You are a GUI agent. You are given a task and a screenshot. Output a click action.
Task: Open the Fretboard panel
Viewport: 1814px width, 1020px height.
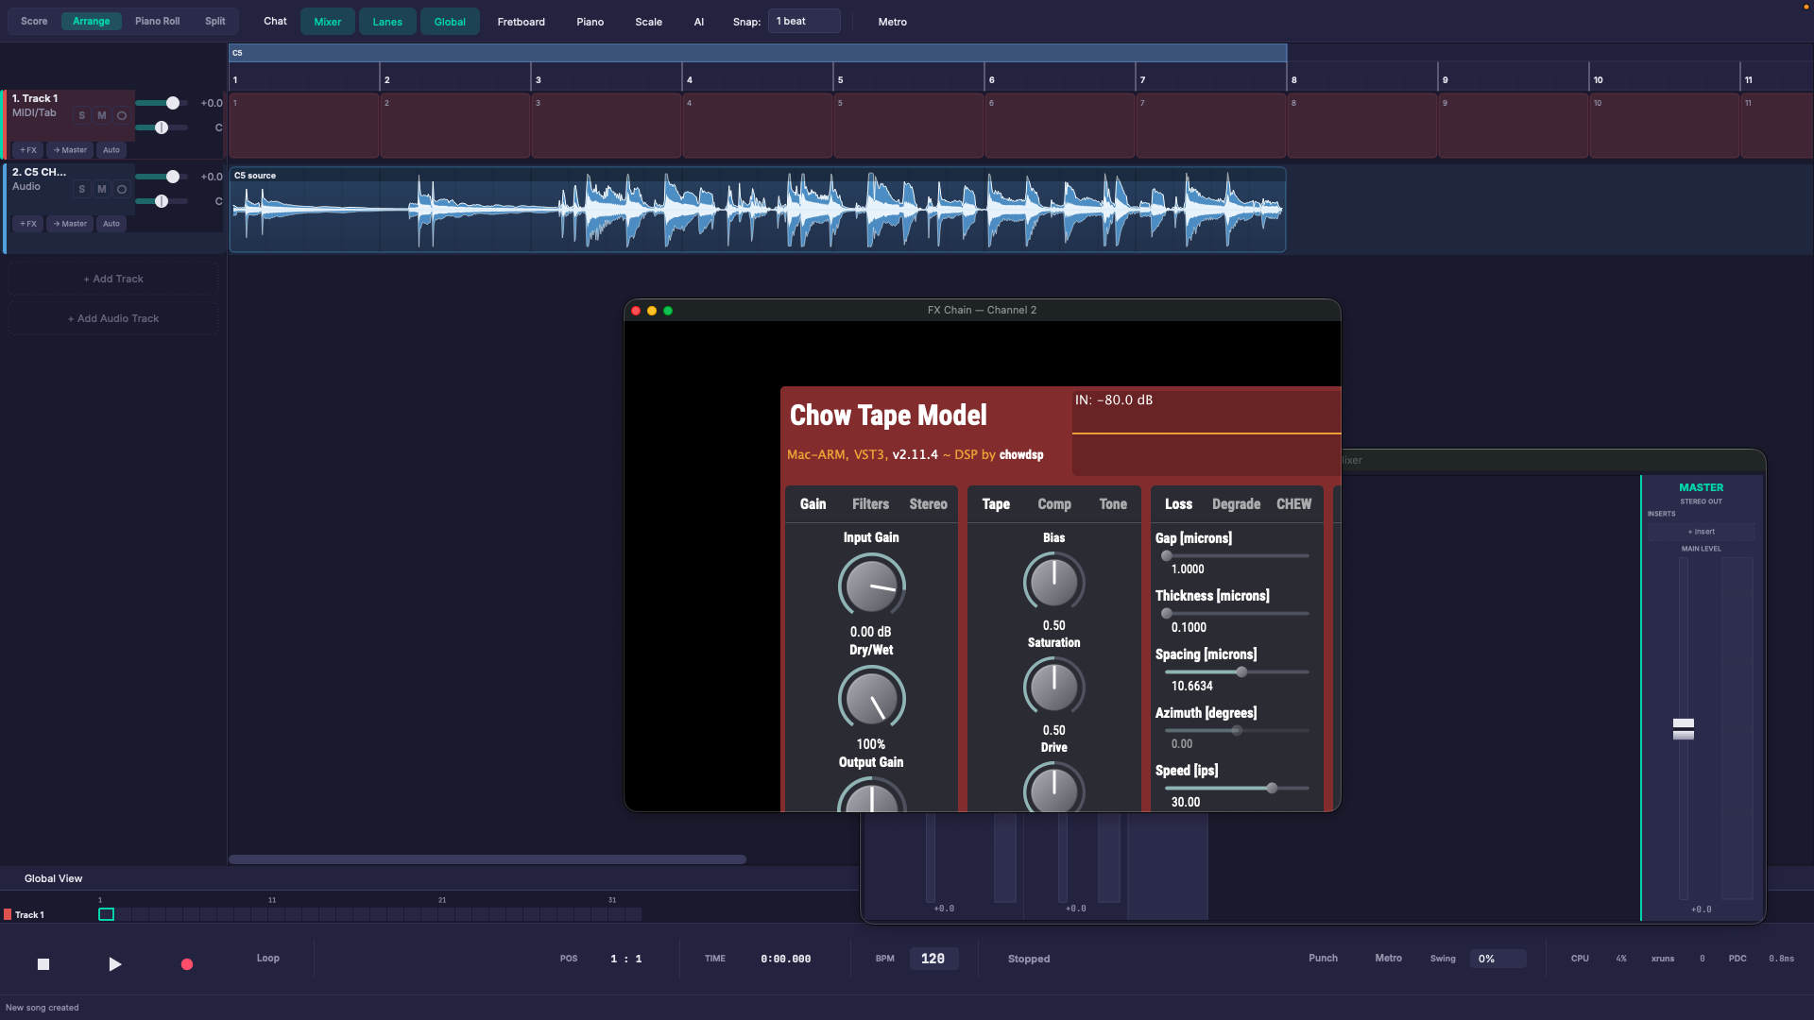[522, 22]
